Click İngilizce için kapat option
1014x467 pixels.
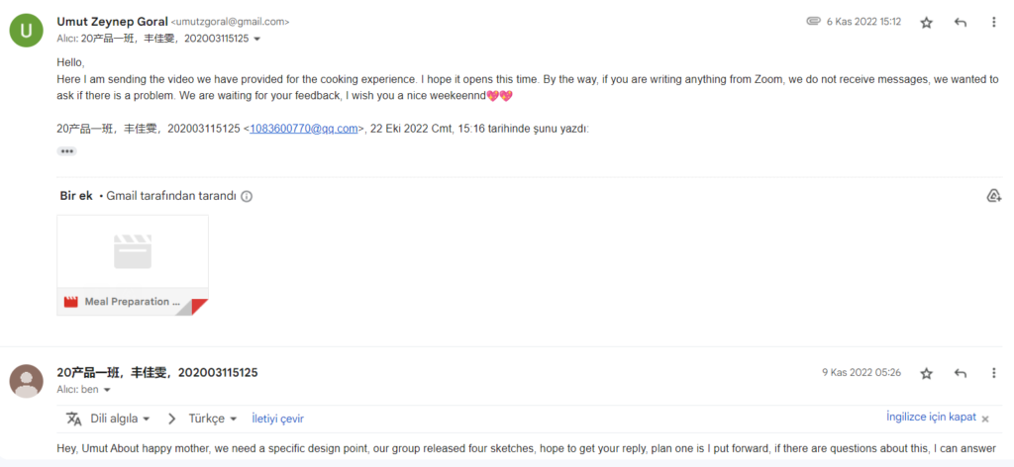point(931,417)
